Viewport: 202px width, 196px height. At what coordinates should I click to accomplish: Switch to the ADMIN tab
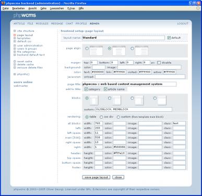coord(94,24)
